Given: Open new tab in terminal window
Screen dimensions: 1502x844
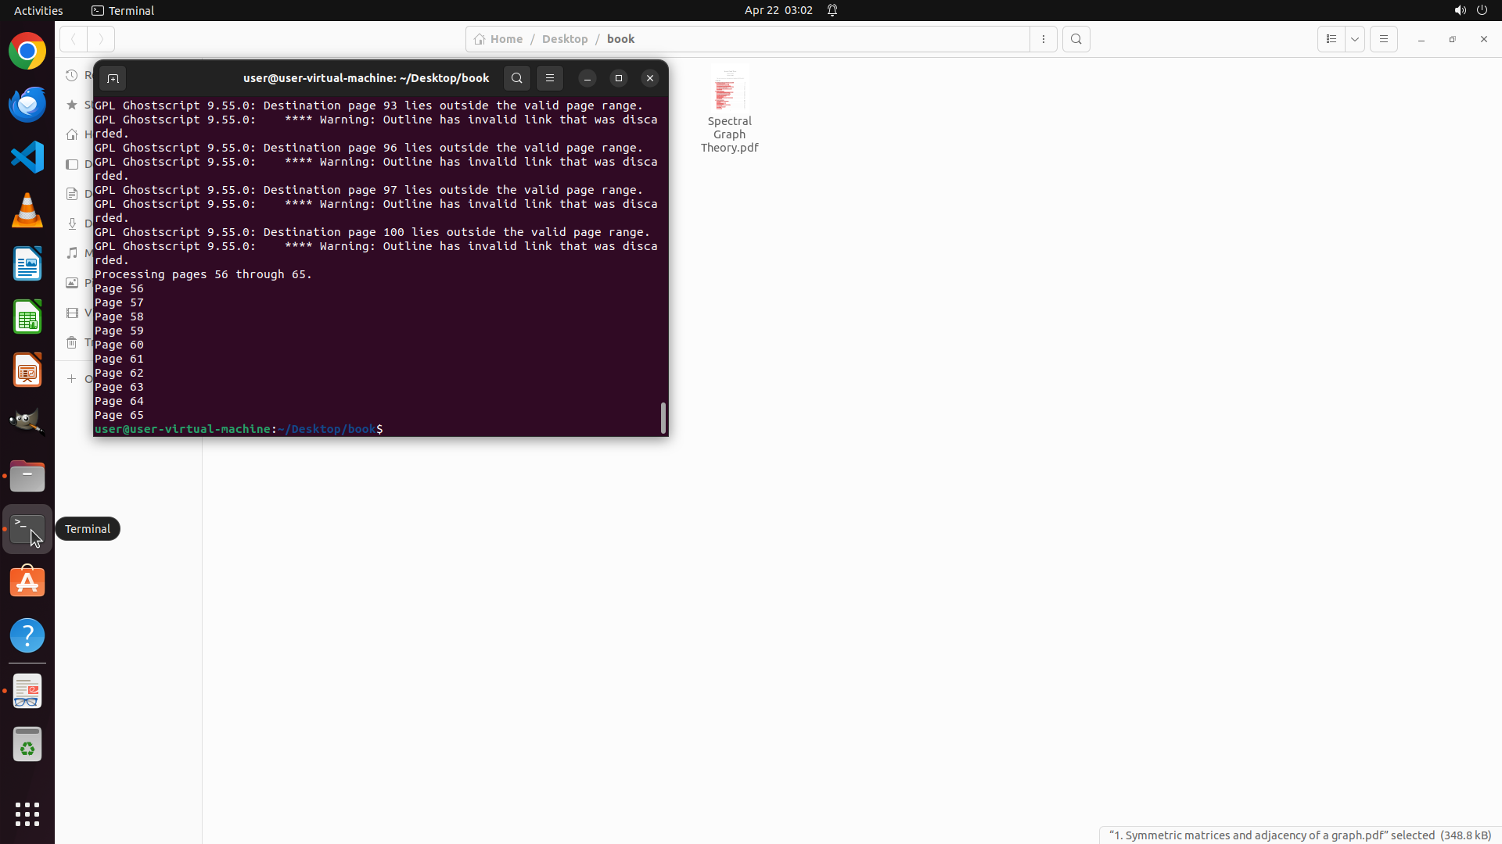Looking at the screenshot, I should [113, 78].
